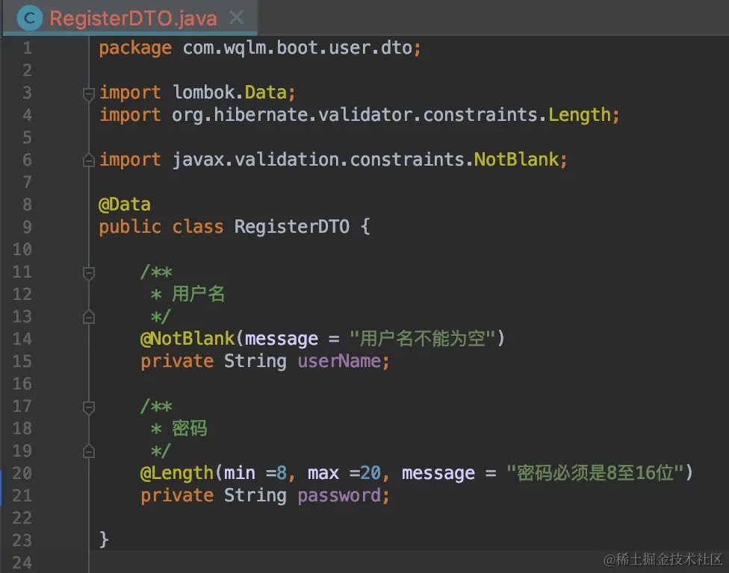Collapse the 用户名 doc comment at line 11
729x573 pixels.
click(88, 273)
